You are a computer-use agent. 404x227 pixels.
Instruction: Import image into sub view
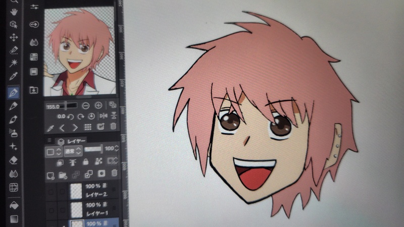tap(100, 127)
